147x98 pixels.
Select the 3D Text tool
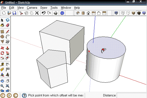[x=7, y=75]
